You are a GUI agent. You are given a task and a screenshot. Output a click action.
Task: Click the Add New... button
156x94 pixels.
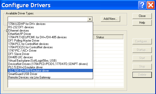coord(110,19)
